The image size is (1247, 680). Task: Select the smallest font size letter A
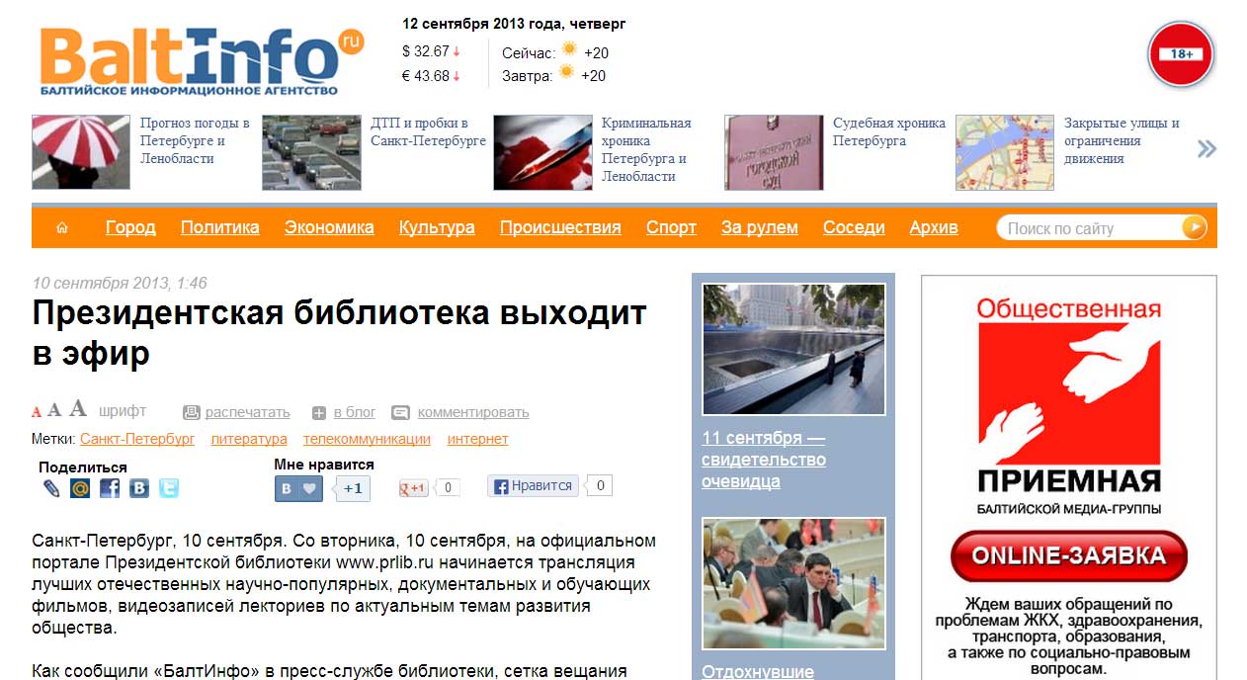(37, 412)
